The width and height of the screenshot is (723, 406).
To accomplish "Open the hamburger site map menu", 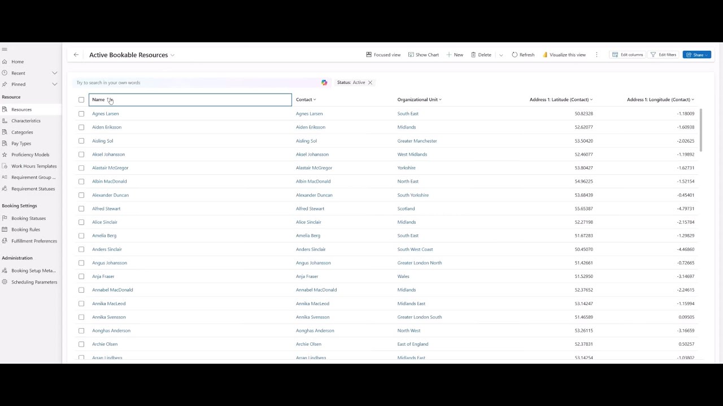I will click(5, 50).
